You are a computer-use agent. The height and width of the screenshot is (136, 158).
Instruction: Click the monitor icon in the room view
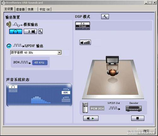(112, 60)
